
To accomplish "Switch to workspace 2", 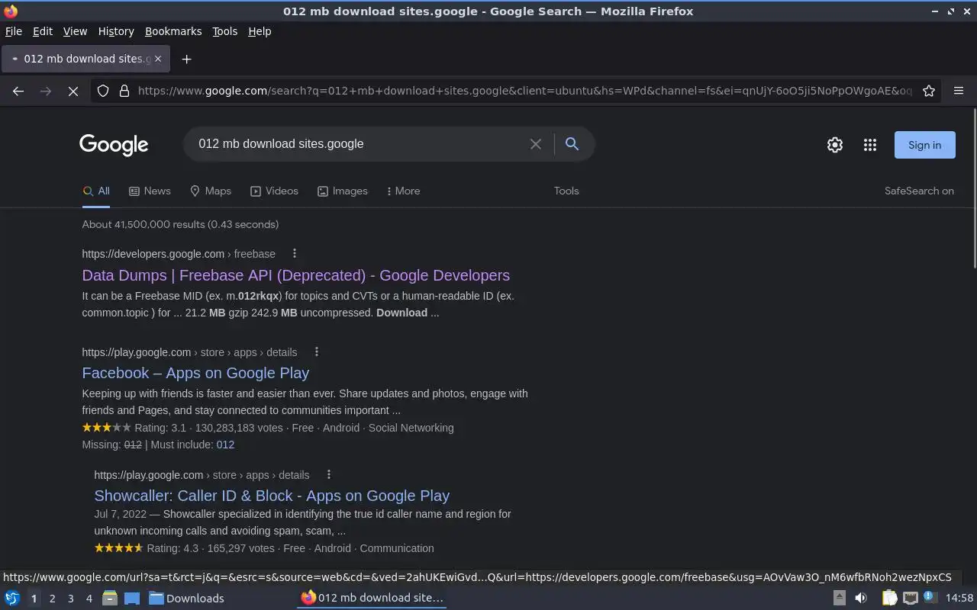I will [52, 599].
